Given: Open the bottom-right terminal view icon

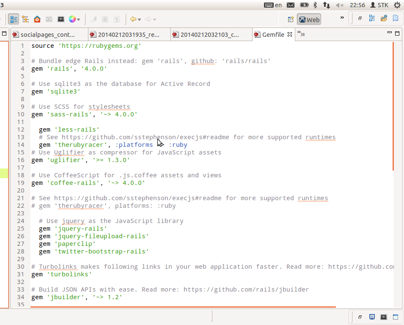Looking at the screenshot, I should 384,317.
